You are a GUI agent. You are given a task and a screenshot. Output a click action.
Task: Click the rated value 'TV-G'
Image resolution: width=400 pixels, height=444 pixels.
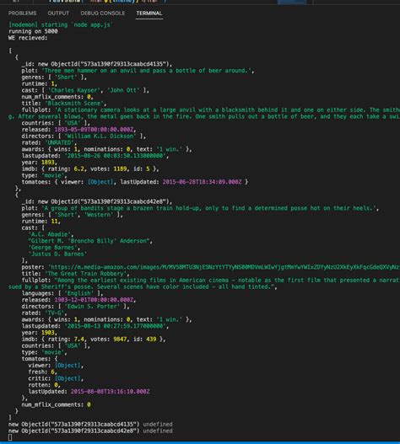55,313
